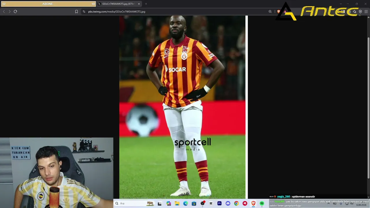Launch Microsoft Edge from taskbar
The height and width of the screenshot is (208, 370).
186,203
